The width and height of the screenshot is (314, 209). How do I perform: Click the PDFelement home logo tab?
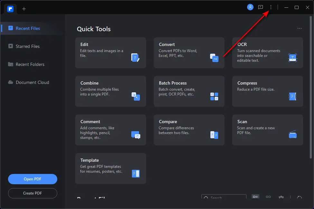pyautogui.click(x=10, y=9)
